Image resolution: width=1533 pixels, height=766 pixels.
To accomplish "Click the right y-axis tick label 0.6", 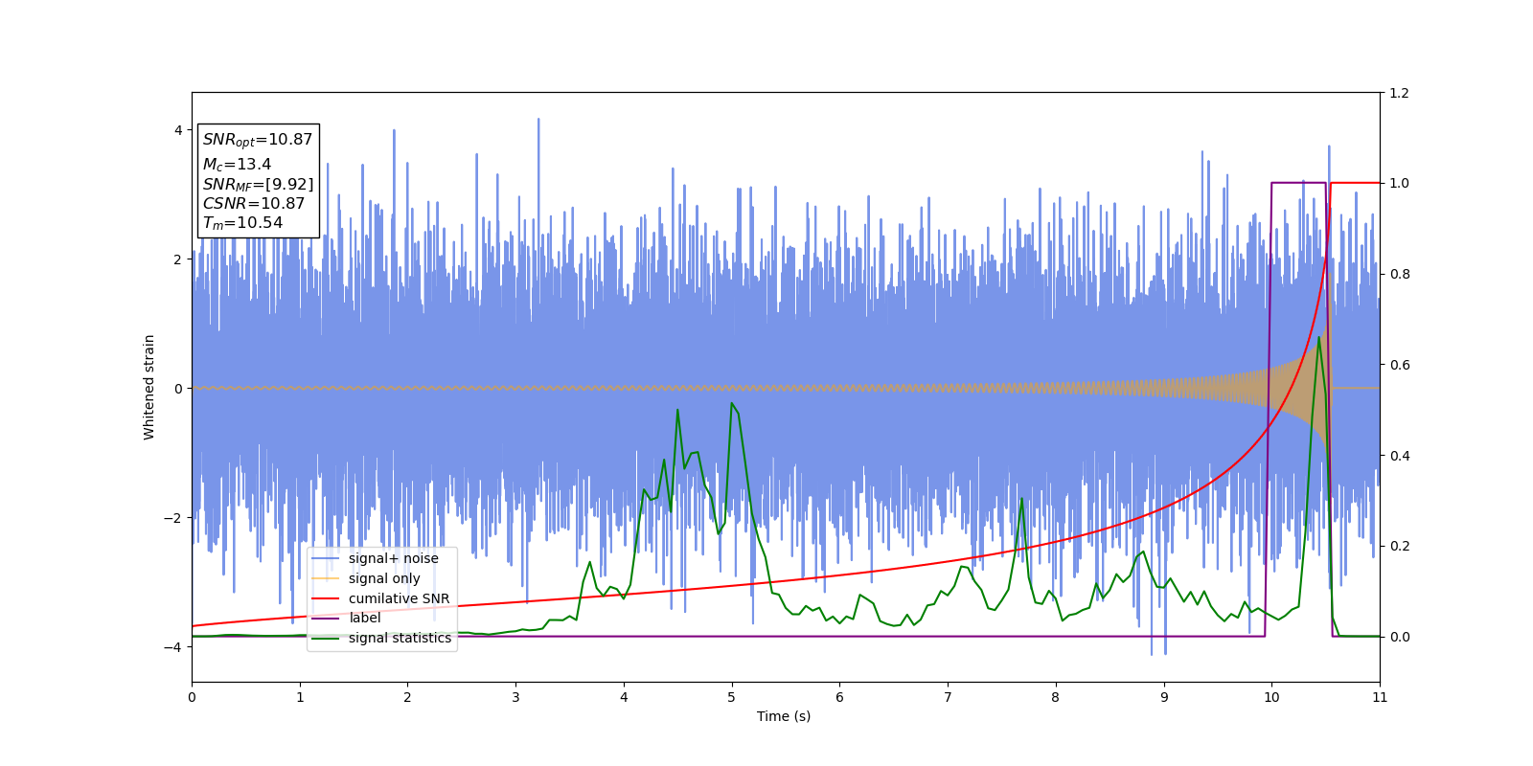I will click(x=1399, y=365).
